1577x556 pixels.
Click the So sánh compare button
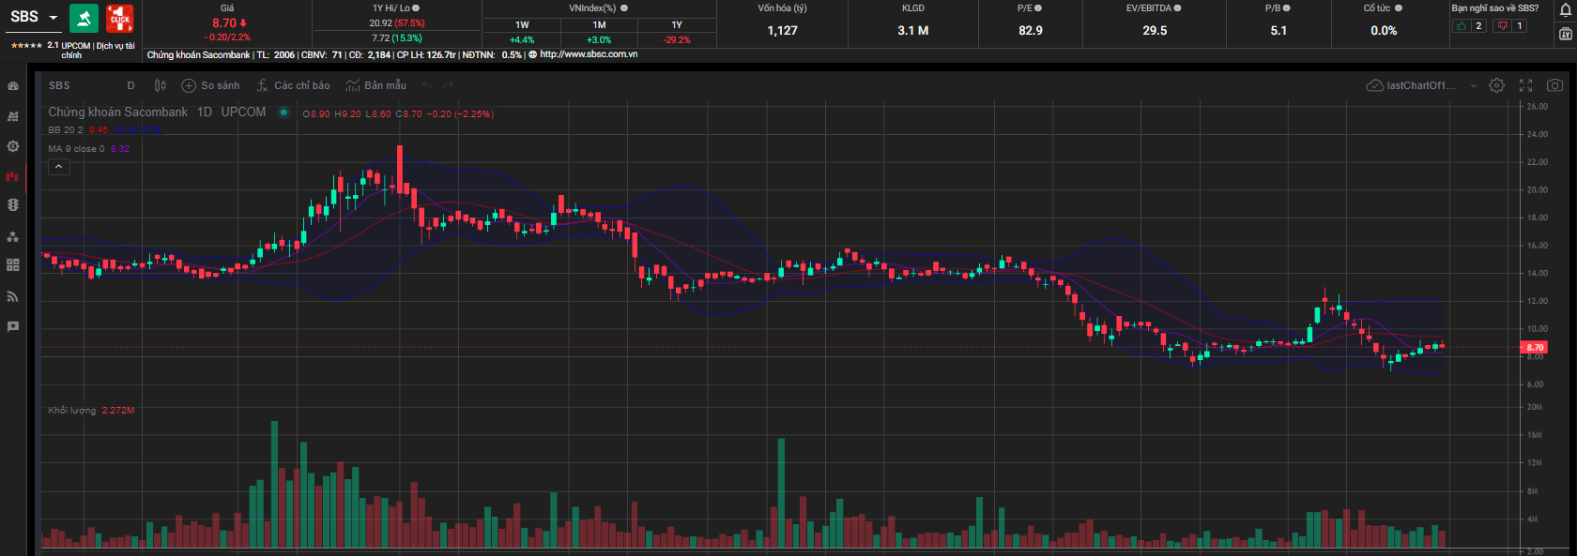[210, 85]
